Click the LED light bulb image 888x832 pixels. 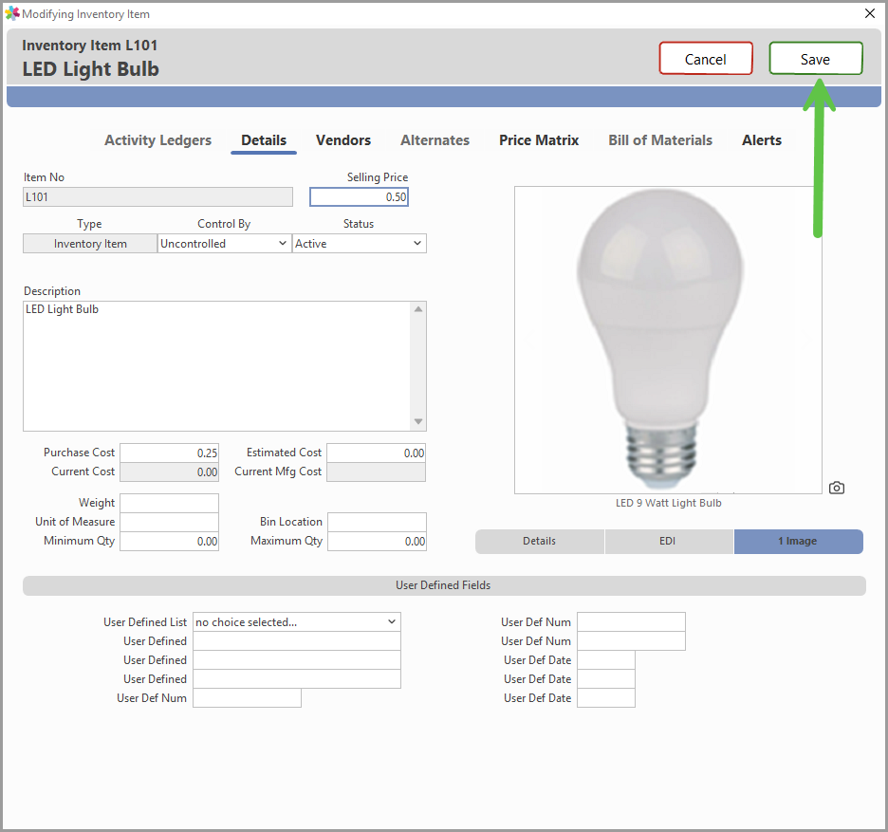pos(668,340)
